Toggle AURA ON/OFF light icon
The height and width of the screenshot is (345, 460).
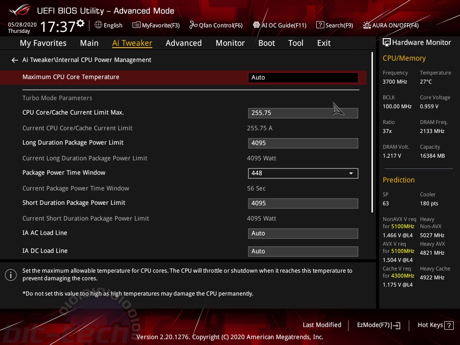[367, 25]
